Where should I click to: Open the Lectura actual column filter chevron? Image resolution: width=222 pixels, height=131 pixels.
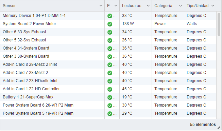click(x=148, y=6)
